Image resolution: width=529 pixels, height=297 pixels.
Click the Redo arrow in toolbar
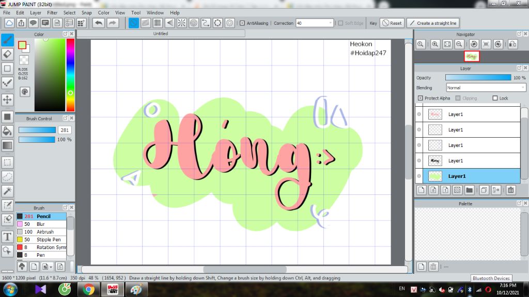tap(112, 23)
